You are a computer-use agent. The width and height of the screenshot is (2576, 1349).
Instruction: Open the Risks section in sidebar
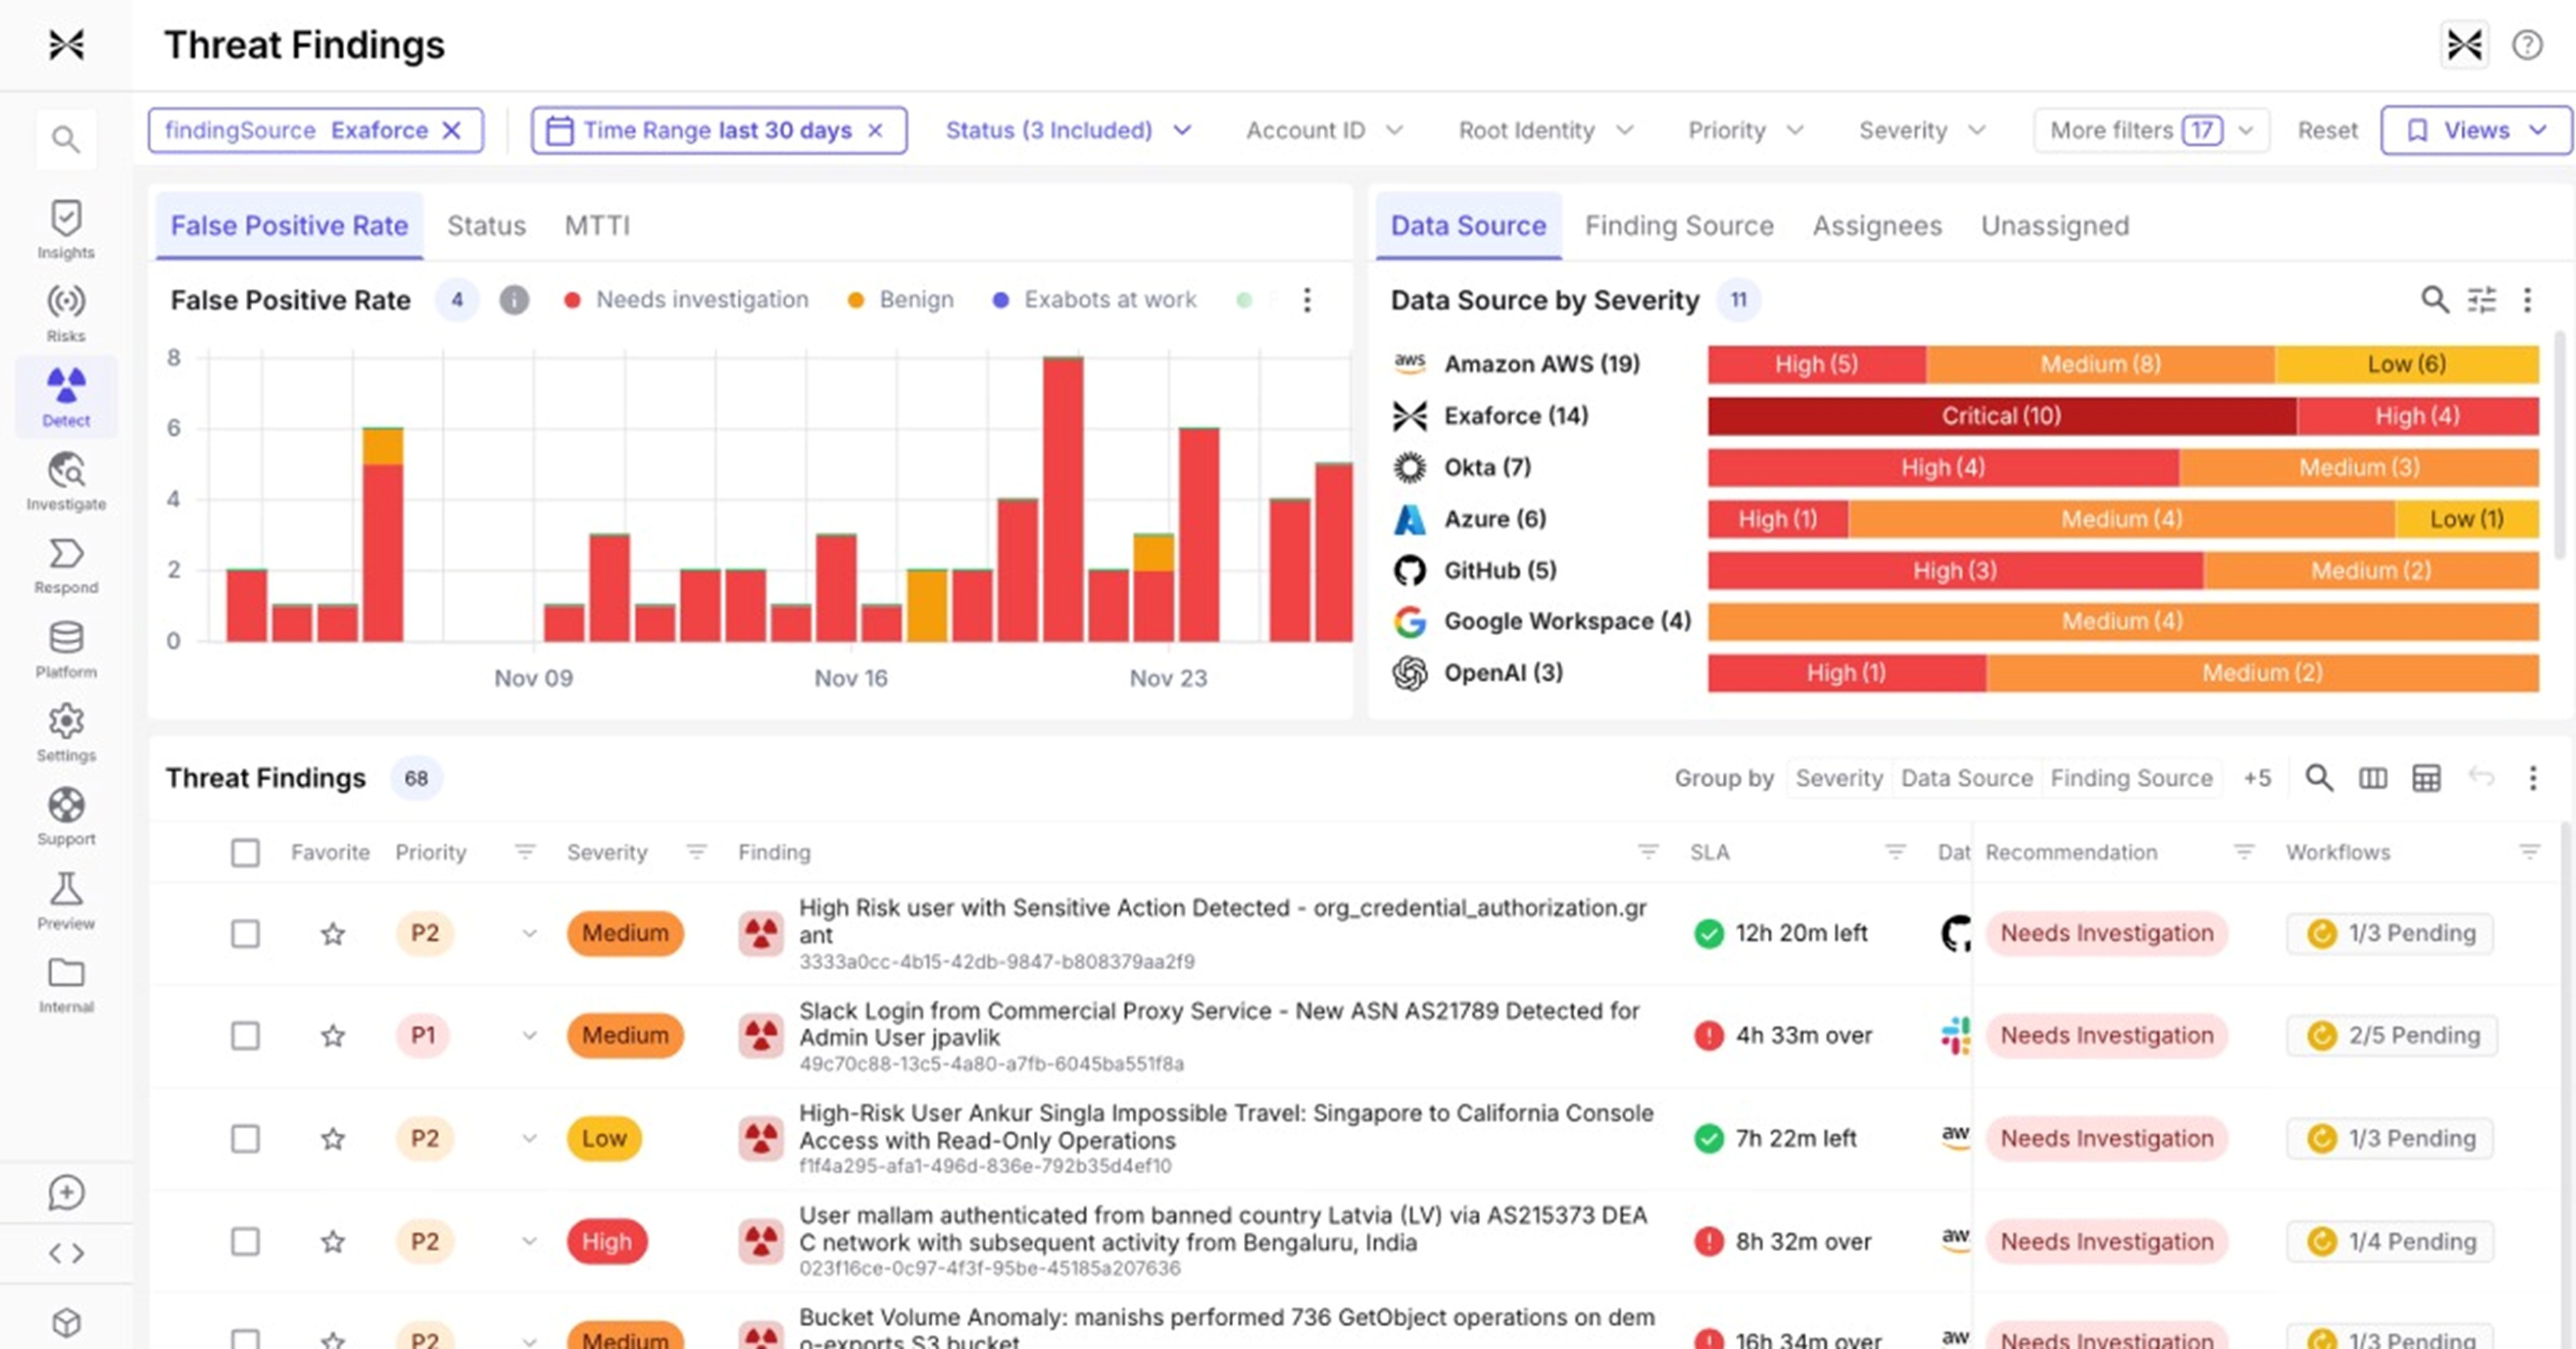pos(65,311)
